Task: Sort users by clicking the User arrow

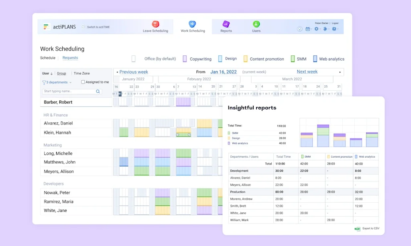Action: coord(51,73)
